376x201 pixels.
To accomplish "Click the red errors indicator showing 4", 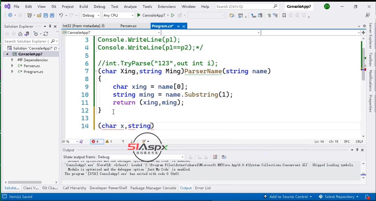I will 95,142.
